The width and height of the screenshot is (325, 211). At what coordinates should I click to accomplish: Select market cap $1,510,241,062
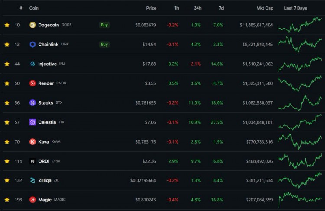258,64
